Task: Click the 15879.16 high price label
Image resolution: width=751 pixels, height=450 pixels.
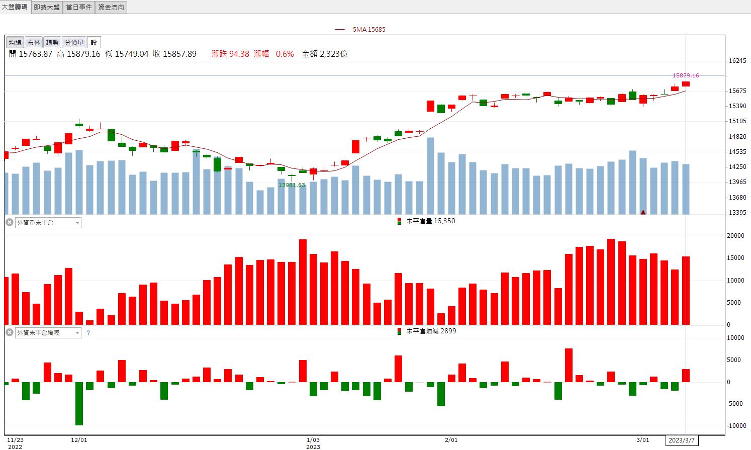Action: click(x=686, y=75)
